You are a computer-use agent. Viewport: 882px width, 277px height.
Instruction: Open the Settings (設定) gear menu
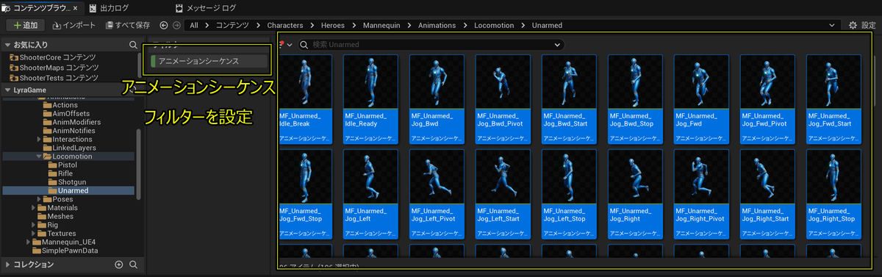[861, 25]
